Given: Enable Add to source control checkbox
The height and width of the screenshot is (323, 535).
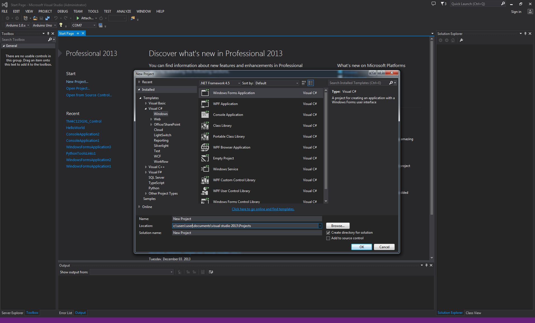Looking at the screenshot, I should pyautogui.click(x=328, y=238).
